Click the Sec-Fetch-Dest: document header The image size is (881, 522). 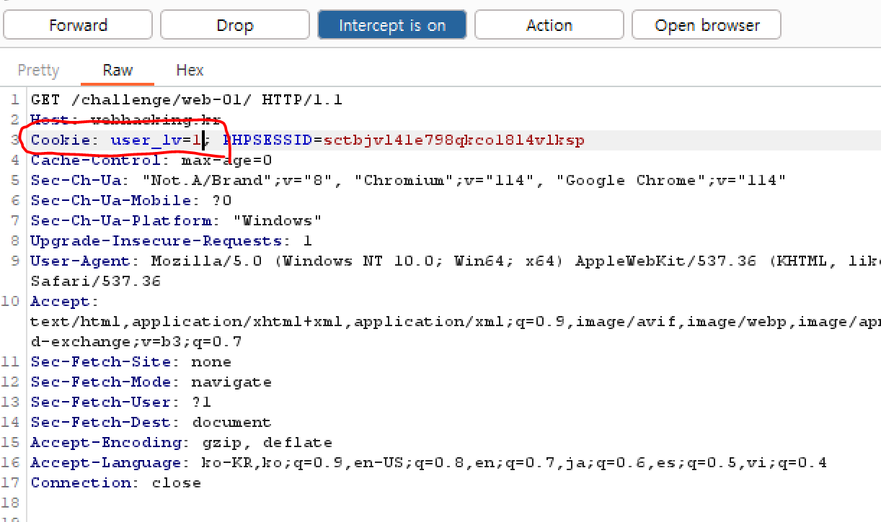pyautogui.click(x=151, y=422)
